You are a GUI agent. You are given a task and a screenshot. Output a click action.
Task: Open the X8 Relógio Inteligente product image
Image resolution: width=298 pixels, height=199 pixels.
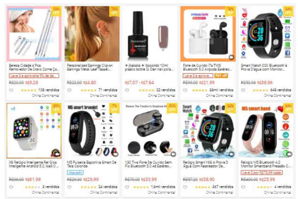34,130
